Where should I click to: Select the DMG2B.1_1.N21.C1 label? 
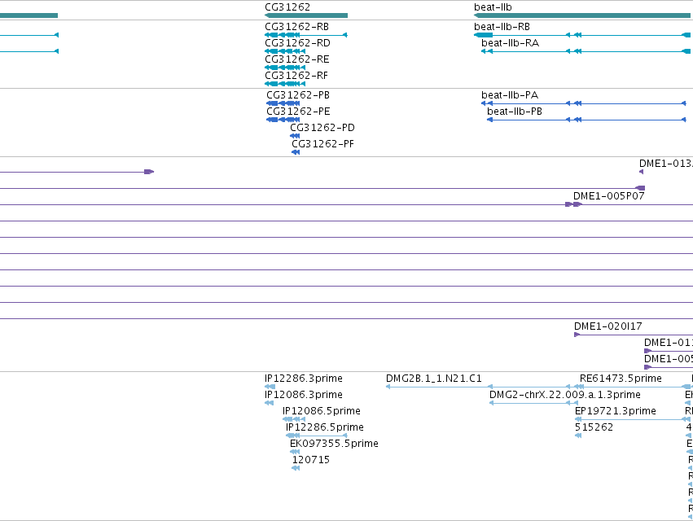tap(433, 379)
